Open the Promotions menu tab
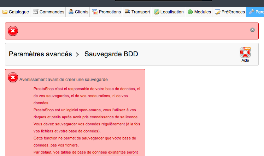The image size is (264, 156). point(106,12)
